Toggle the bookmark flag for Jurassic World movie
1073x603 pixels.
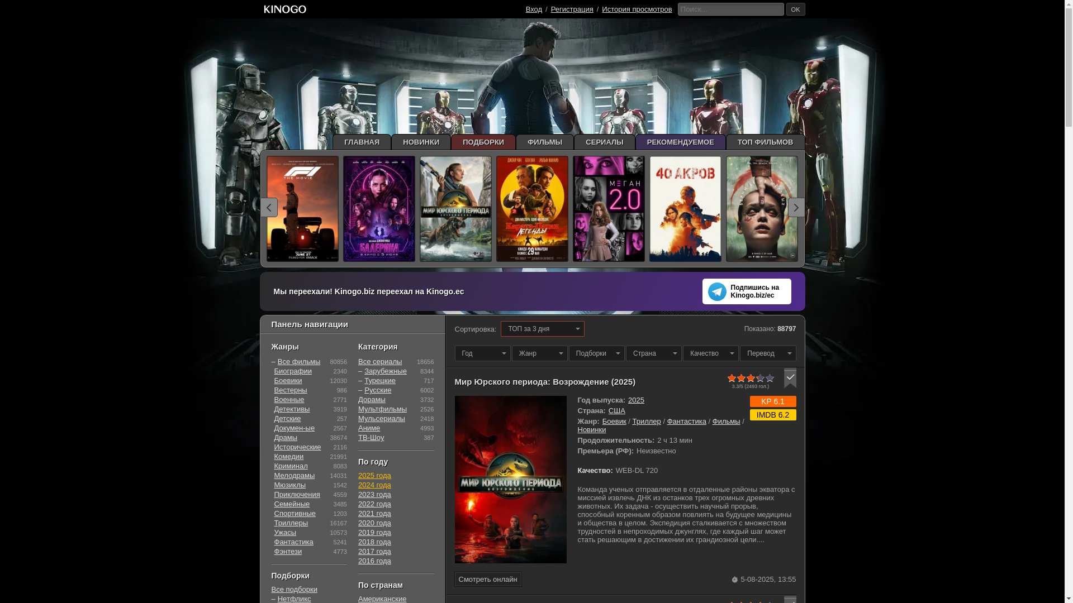(790, 378)
